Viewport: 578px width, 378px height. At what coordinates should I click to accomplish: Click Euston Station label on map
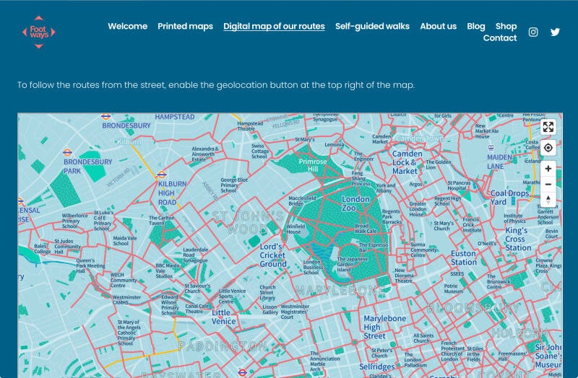pyautogui.click(x=464, y=258)
